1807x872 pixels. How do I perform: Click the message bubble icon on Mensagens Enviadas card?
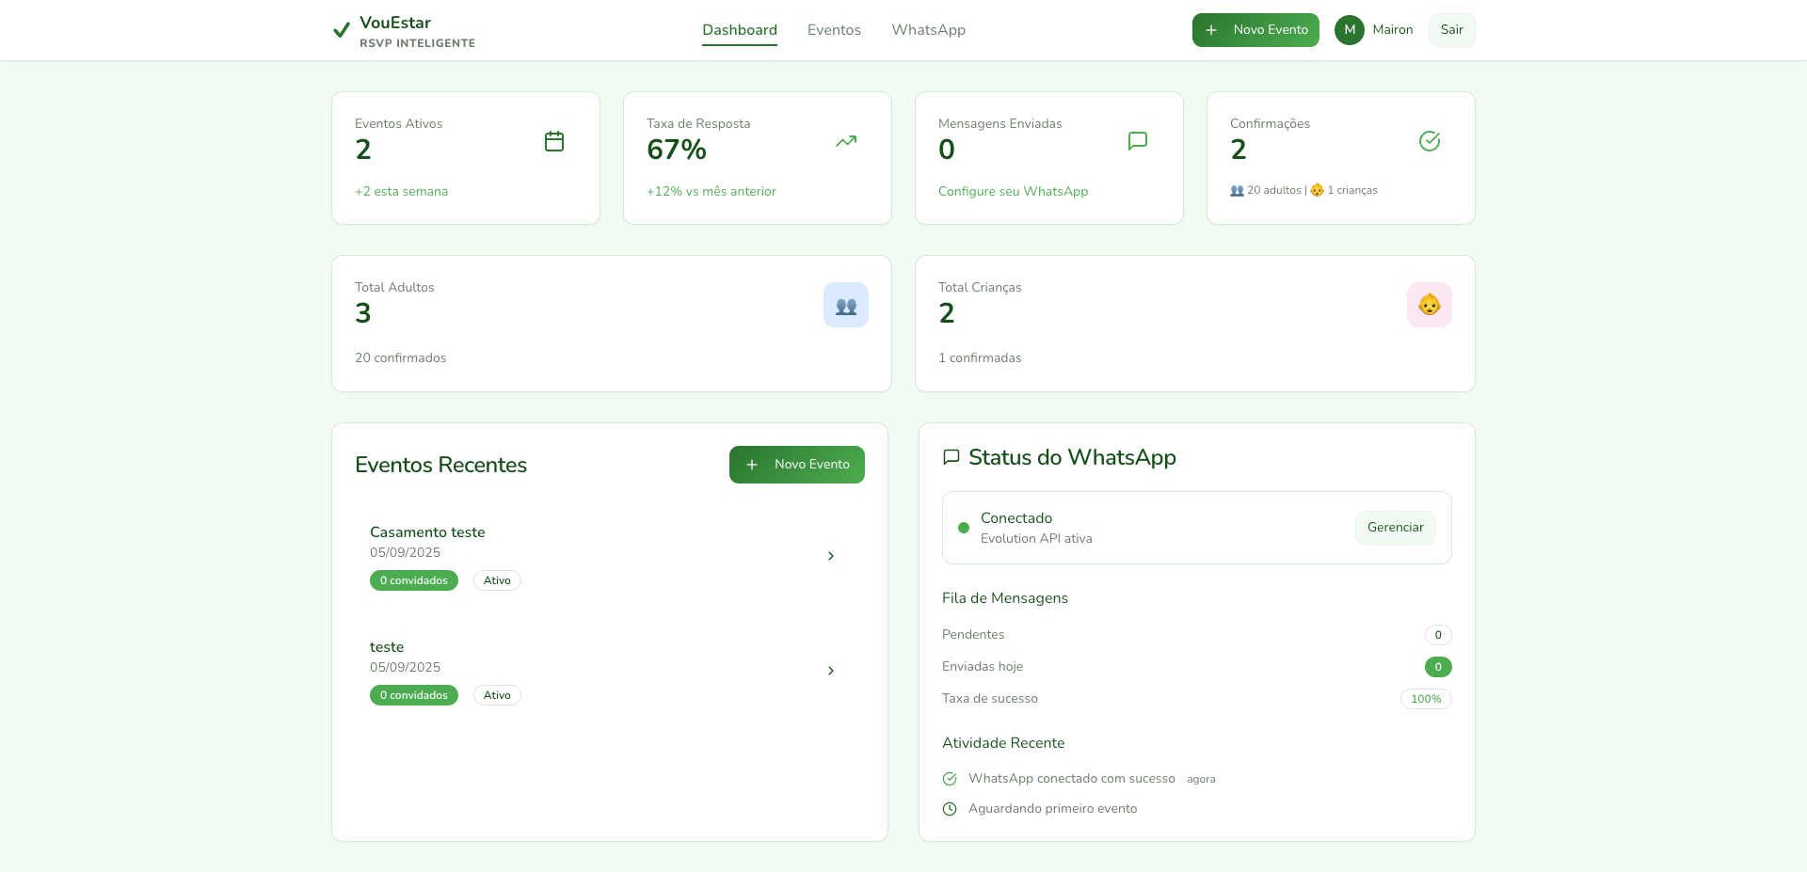(1138, 141)
